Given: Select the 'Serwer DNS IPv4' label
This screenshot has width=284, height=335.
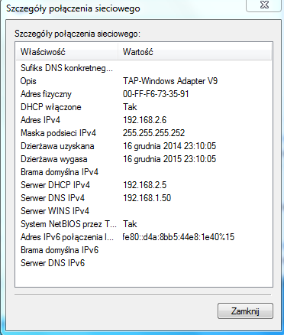Looking at the screenshot, I should click(x=53, y=198).
